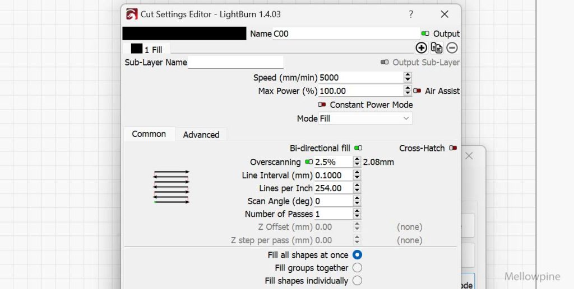Click the Sub-Layer Name input field
574x289 pixels.
(x=236, y=63)
